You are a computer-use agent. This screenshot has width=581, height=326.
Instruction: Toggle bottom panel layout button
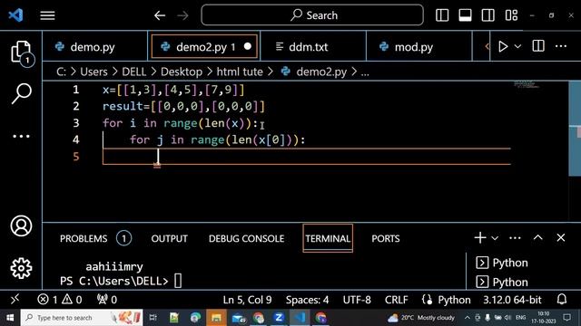465,15
